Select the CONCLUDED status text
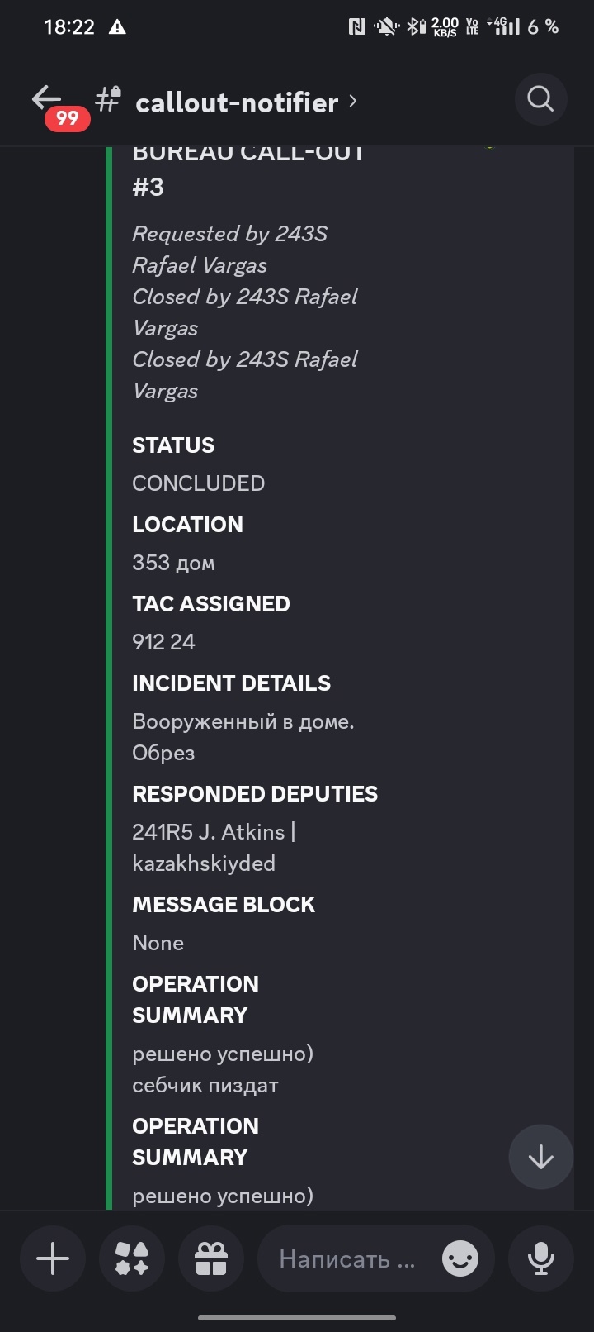This screenshot has width=594, height=1332. (198, 483)
